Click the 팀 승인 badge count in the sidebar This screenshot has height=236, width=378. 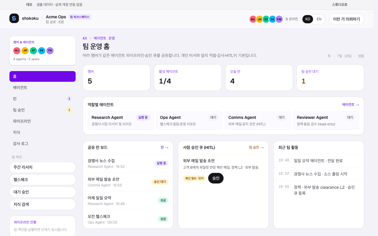pos(69,110)
